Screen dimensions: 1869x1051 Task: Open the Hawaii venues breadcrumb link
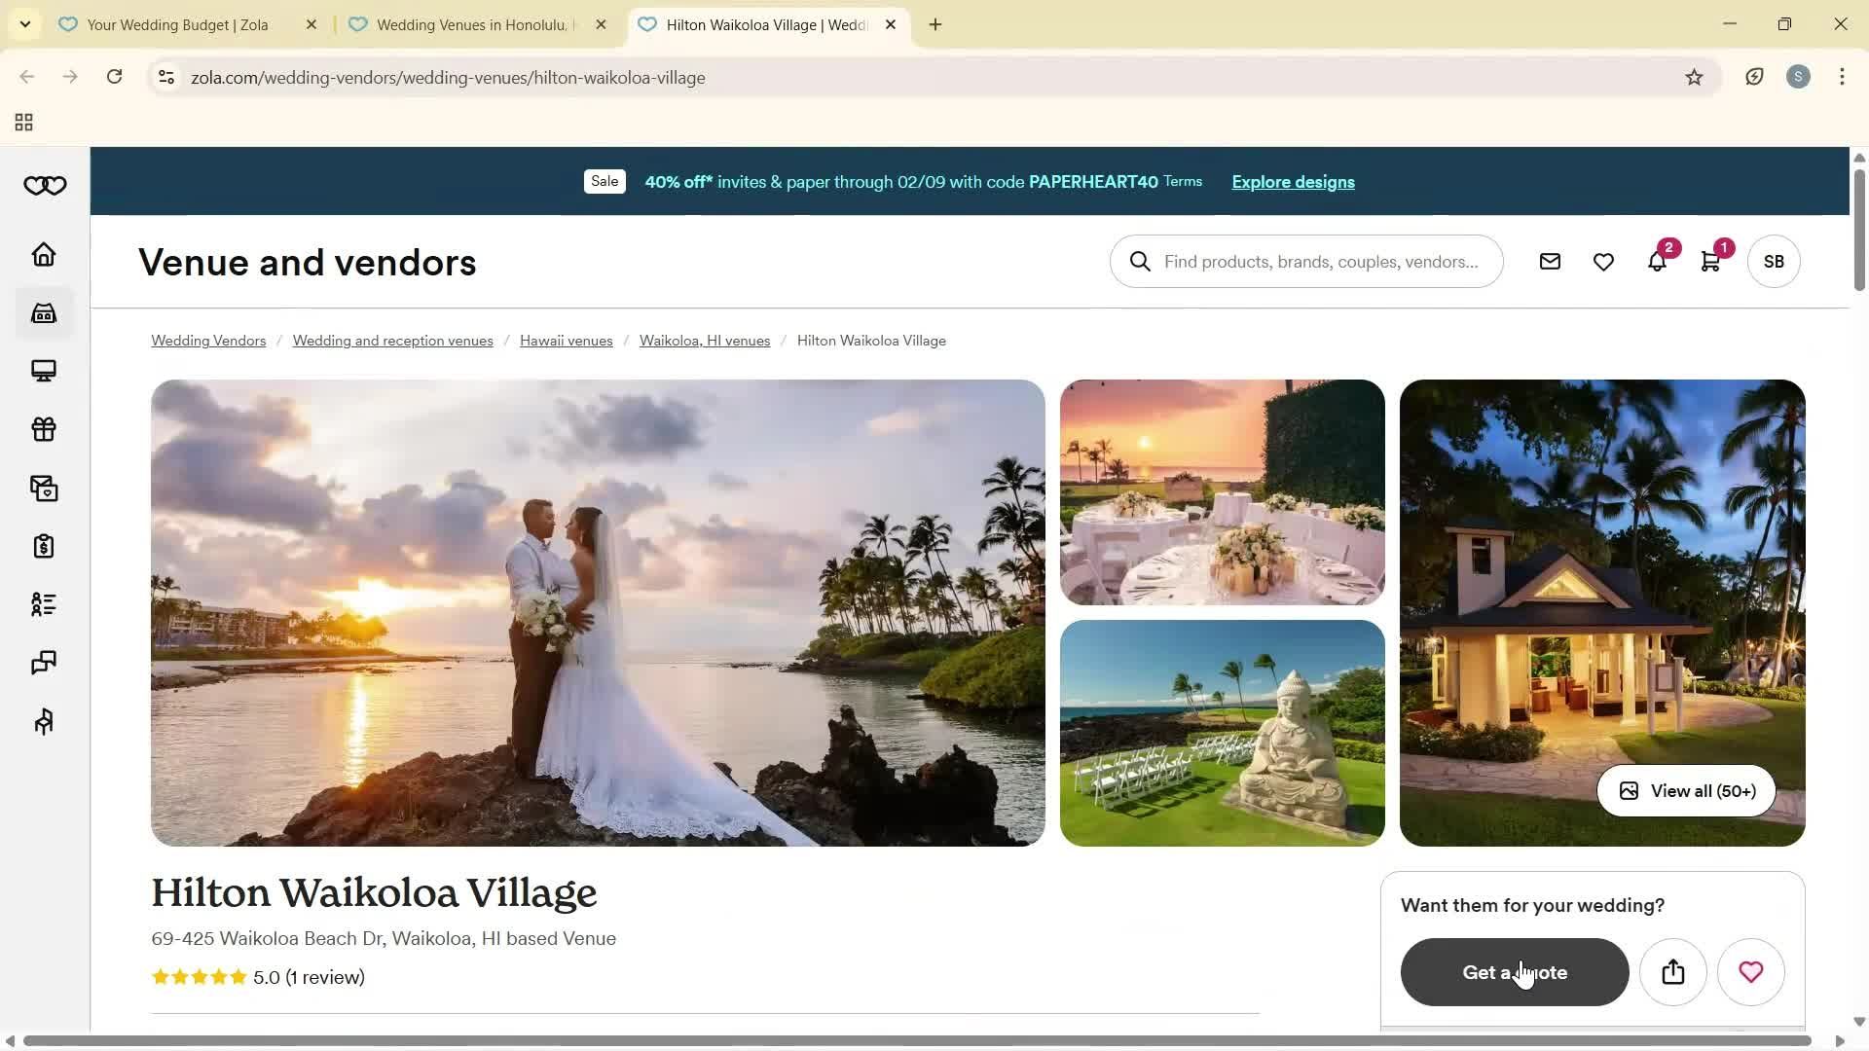566,340
